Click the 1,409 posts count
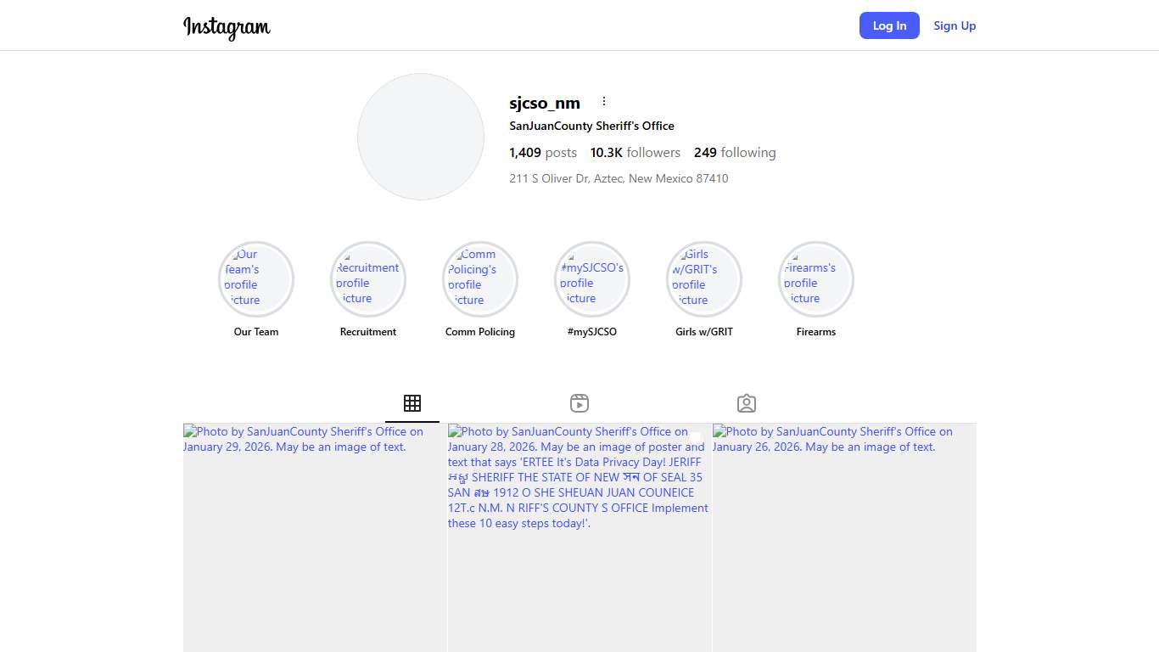The image size is (1159, 652). click(543, 153)
